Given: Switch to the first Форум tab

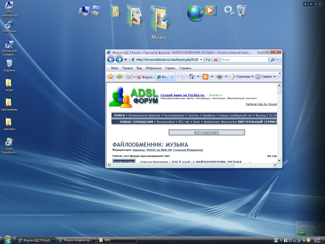Looking at the screenshot, I should click(x=146, y=77).
